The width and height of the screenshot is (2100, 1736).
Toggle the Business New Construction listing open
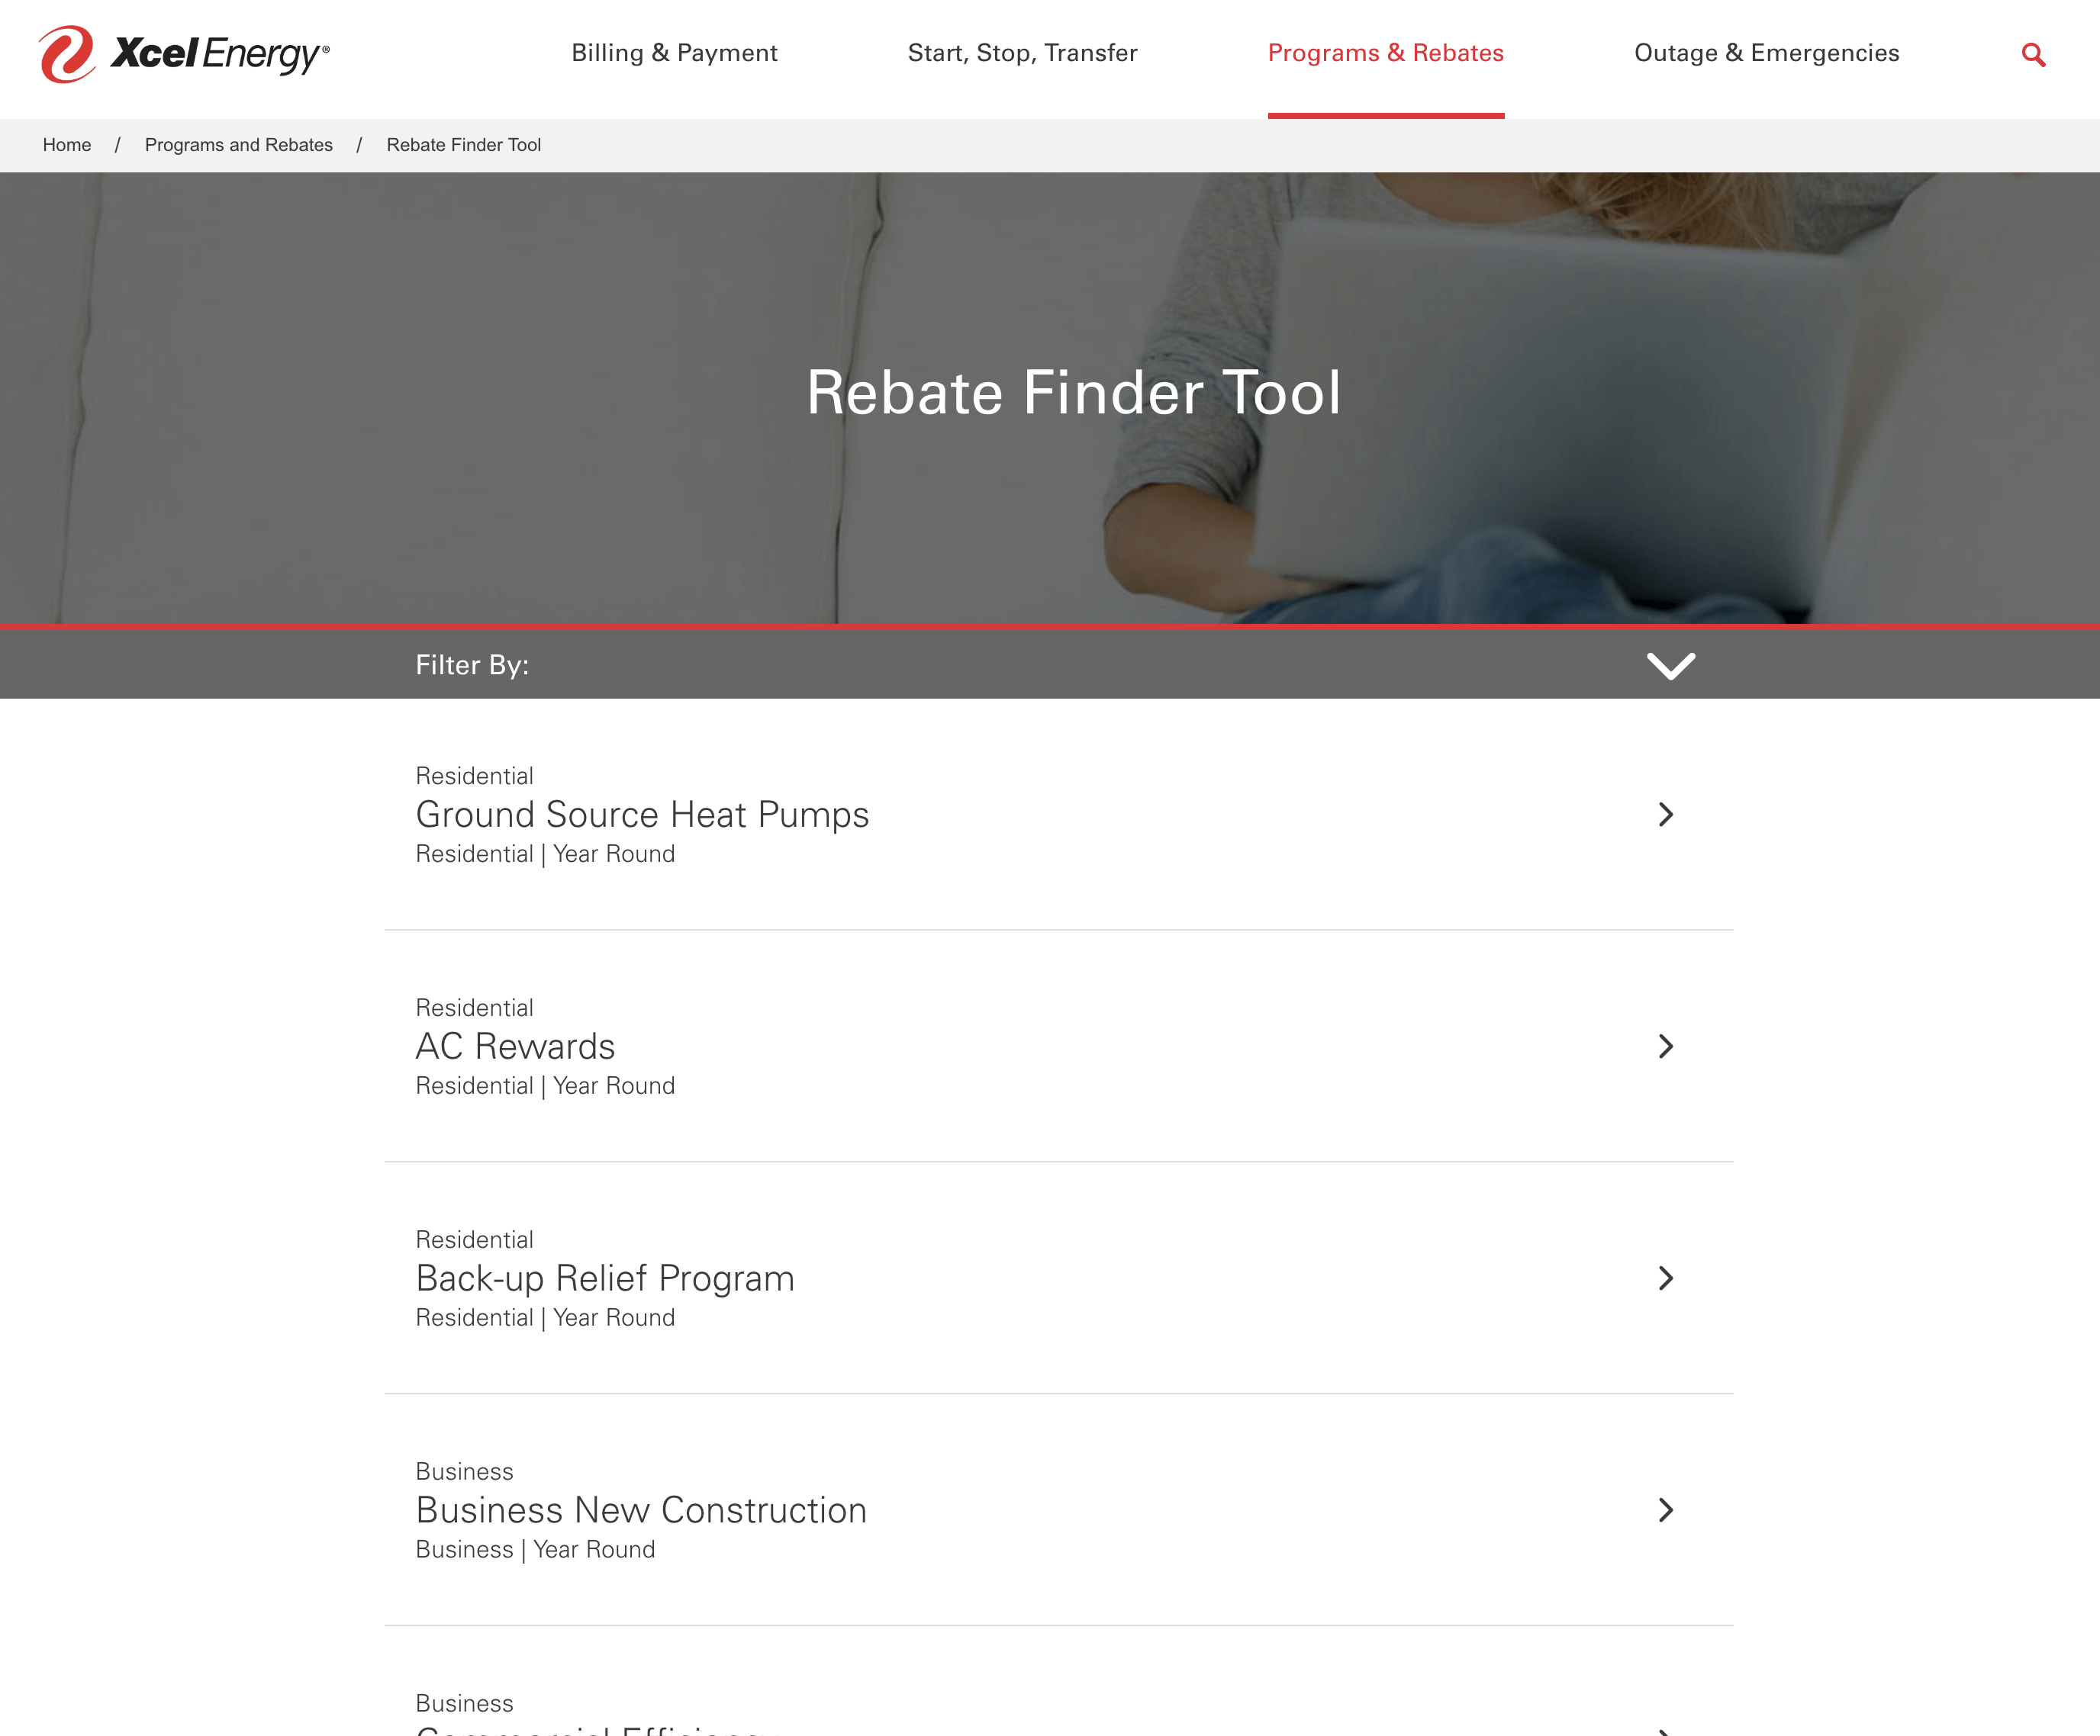pos(1666,1509)
